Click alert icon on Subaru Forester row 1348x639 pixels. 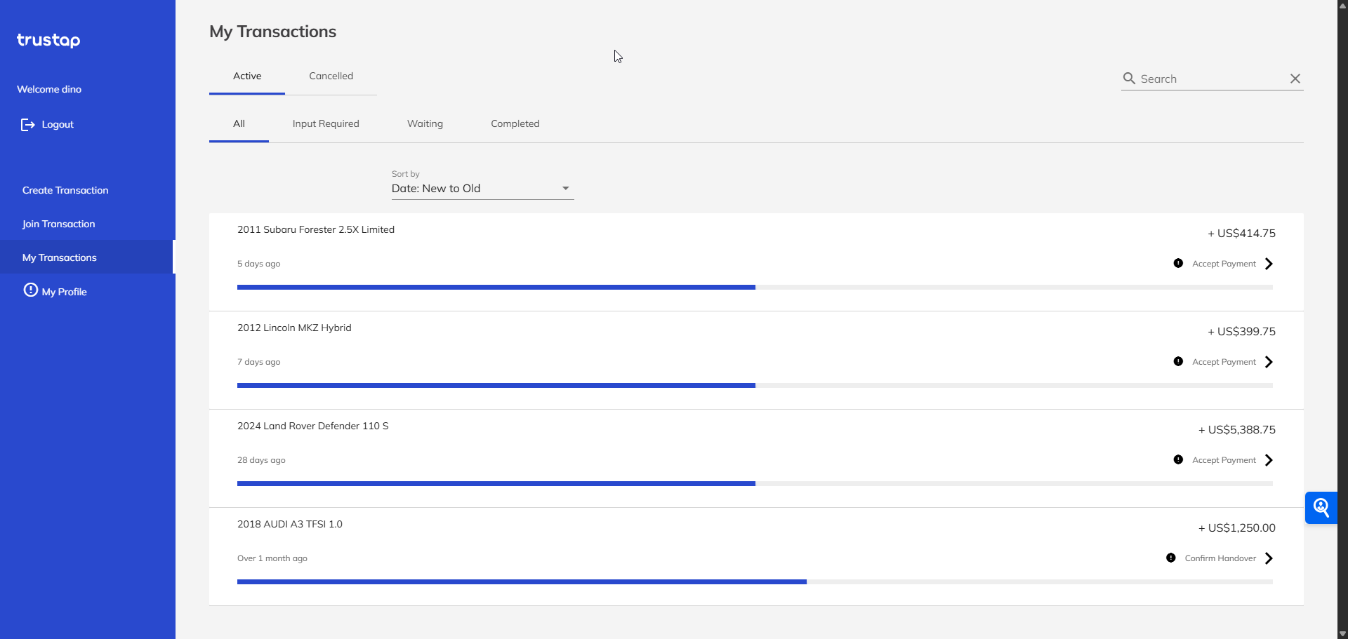tap(1178, 264)
